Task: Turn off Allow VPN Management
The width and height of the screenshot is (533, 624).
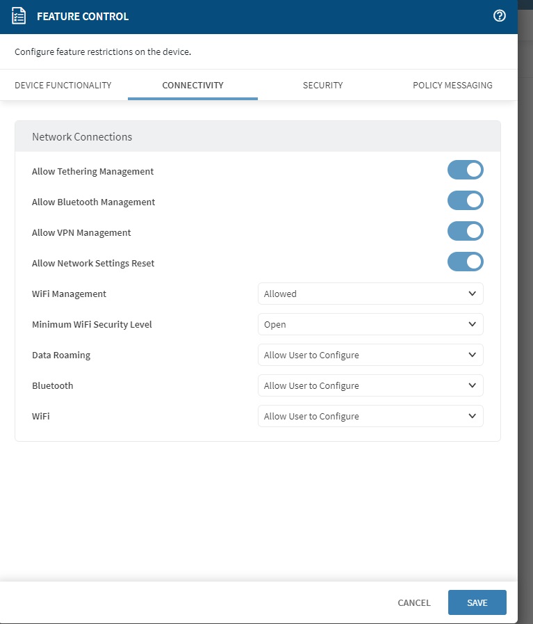Action: pos(465,232)
